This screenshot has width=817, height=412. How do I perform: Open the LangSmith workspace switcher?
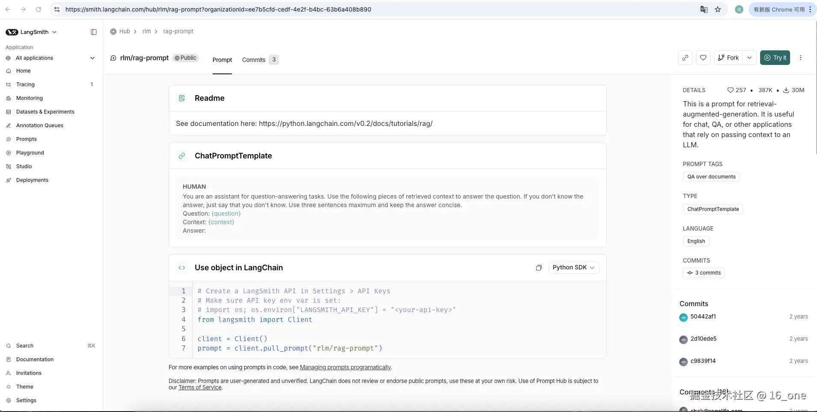[x=31, y=32]
